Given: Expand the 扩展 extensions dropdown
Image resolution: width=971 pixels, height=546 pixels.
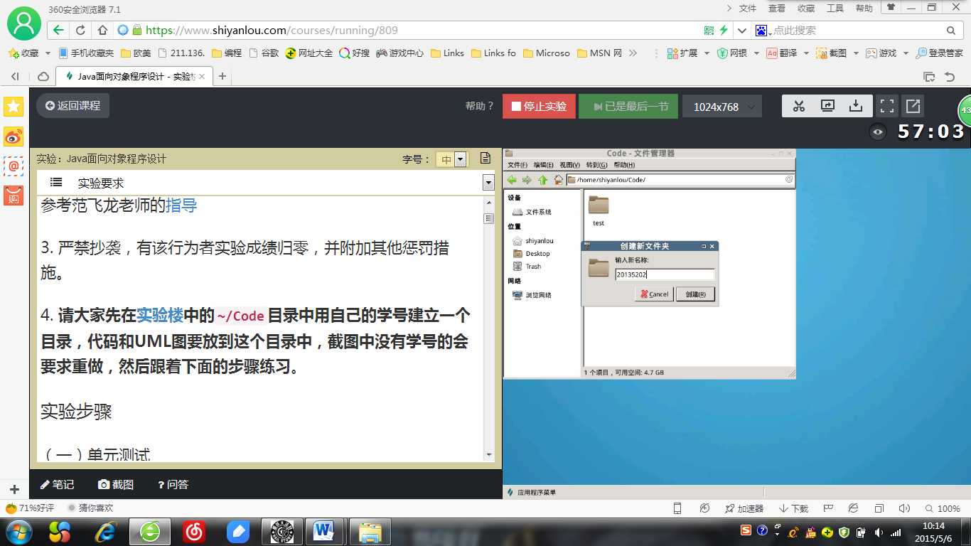Looking at the screenshot, I should (707, 53).
